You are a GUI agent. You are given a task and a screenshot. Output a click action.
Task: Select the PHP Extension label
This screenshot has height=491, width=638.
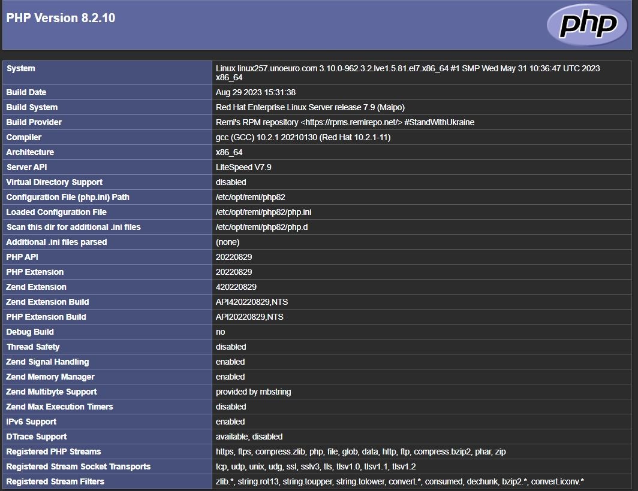tap(35, 272)
